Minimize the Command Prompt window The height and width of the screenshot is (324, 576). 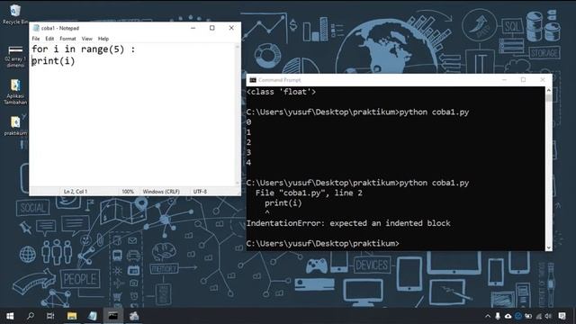(x=504, y=80)
